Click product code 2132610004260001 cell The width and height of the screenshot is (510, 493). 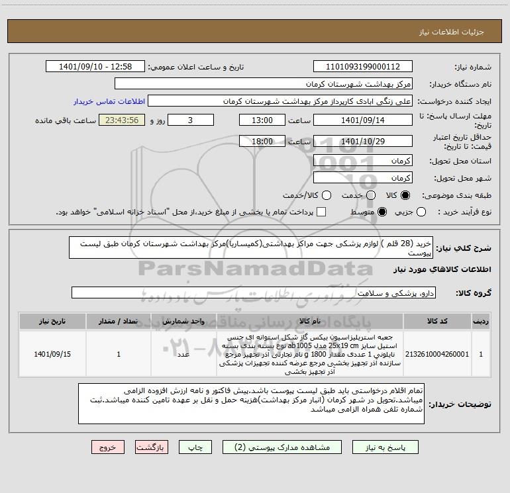437,354
